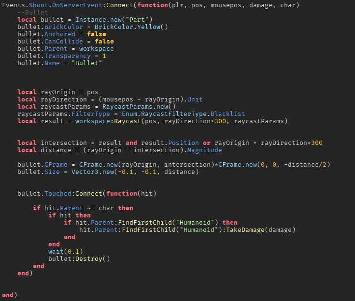Viewport: 355px width, 301px height.
Task: Click the 'wait(0.1)' statement
Action: 66,252
